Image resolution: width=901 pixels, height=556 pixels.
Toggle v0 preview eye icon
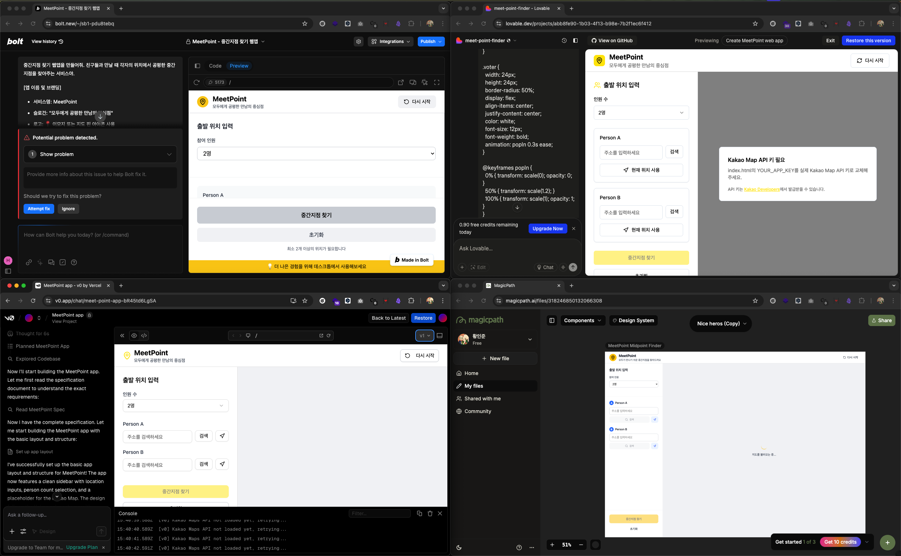(134, 335)
